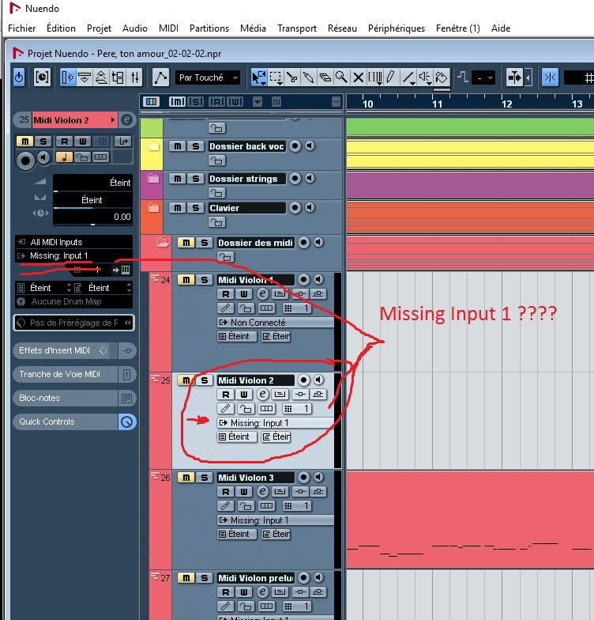Select the Mute X tool
This screenshot has width=594, height=620.
359,77
